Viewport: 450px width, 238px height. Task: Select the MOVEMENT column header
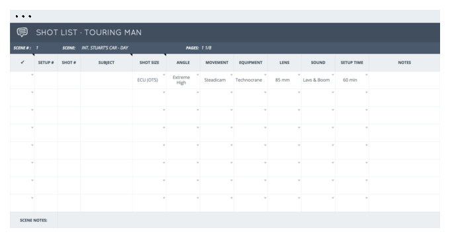click(x=217, y=63)
